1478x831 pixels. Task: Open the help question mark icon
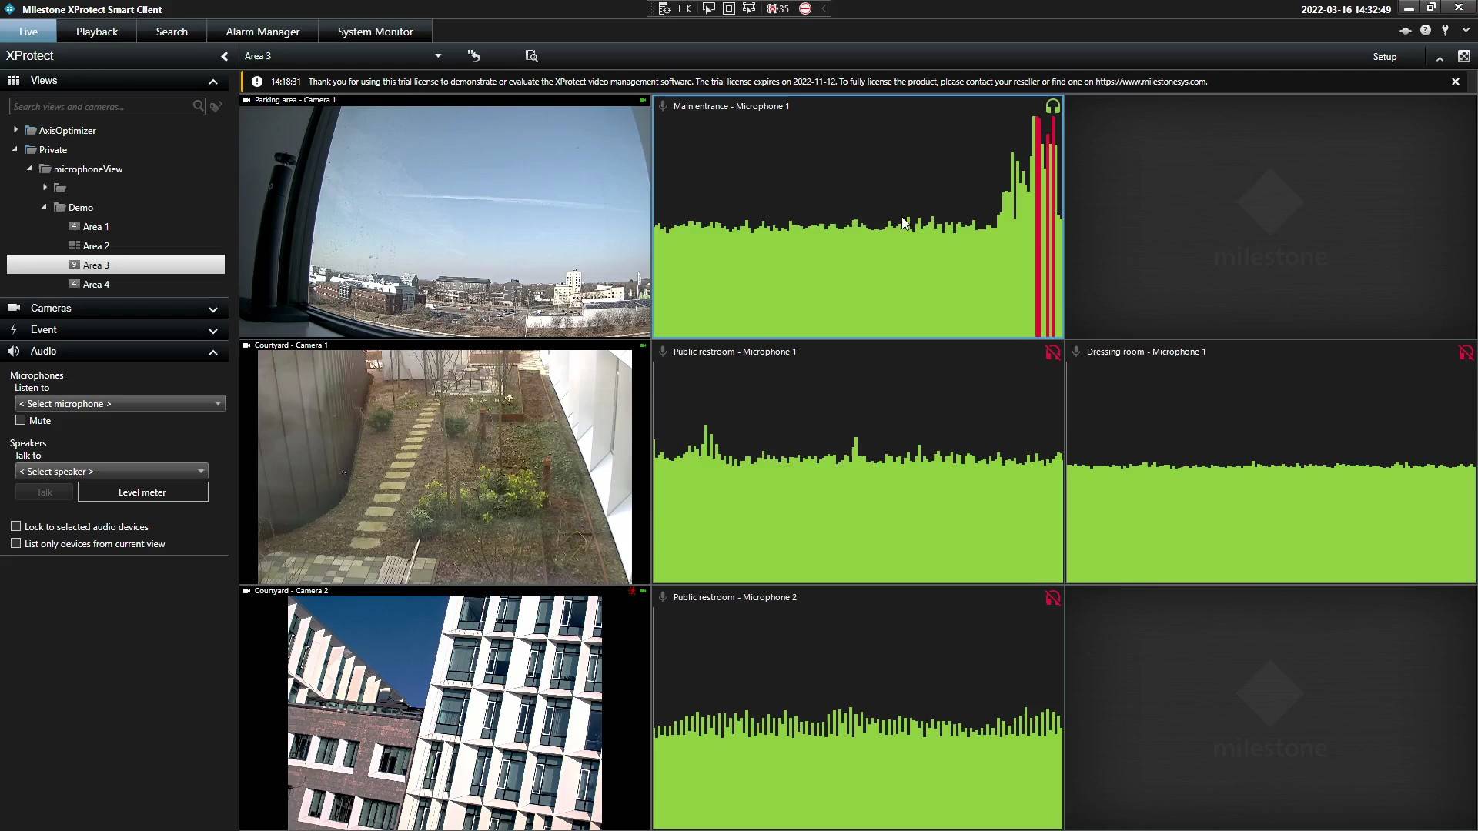tap(1426, 30)
